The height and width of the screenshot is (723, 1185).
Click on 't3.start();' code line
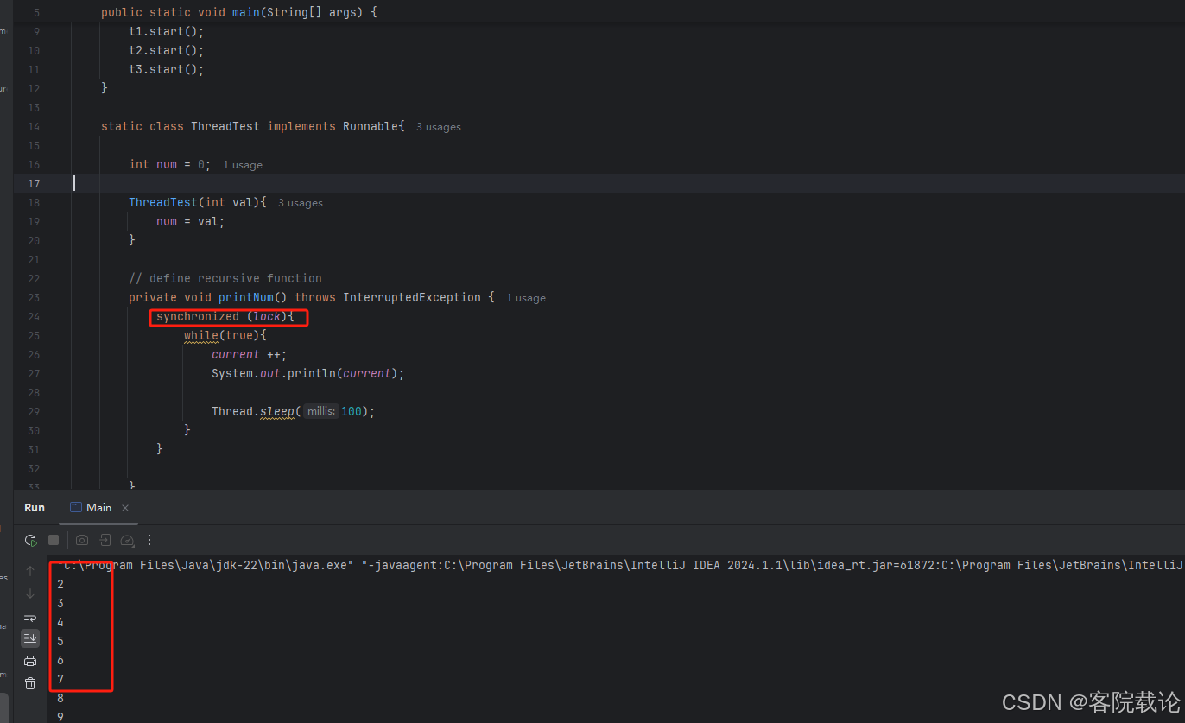167,69
